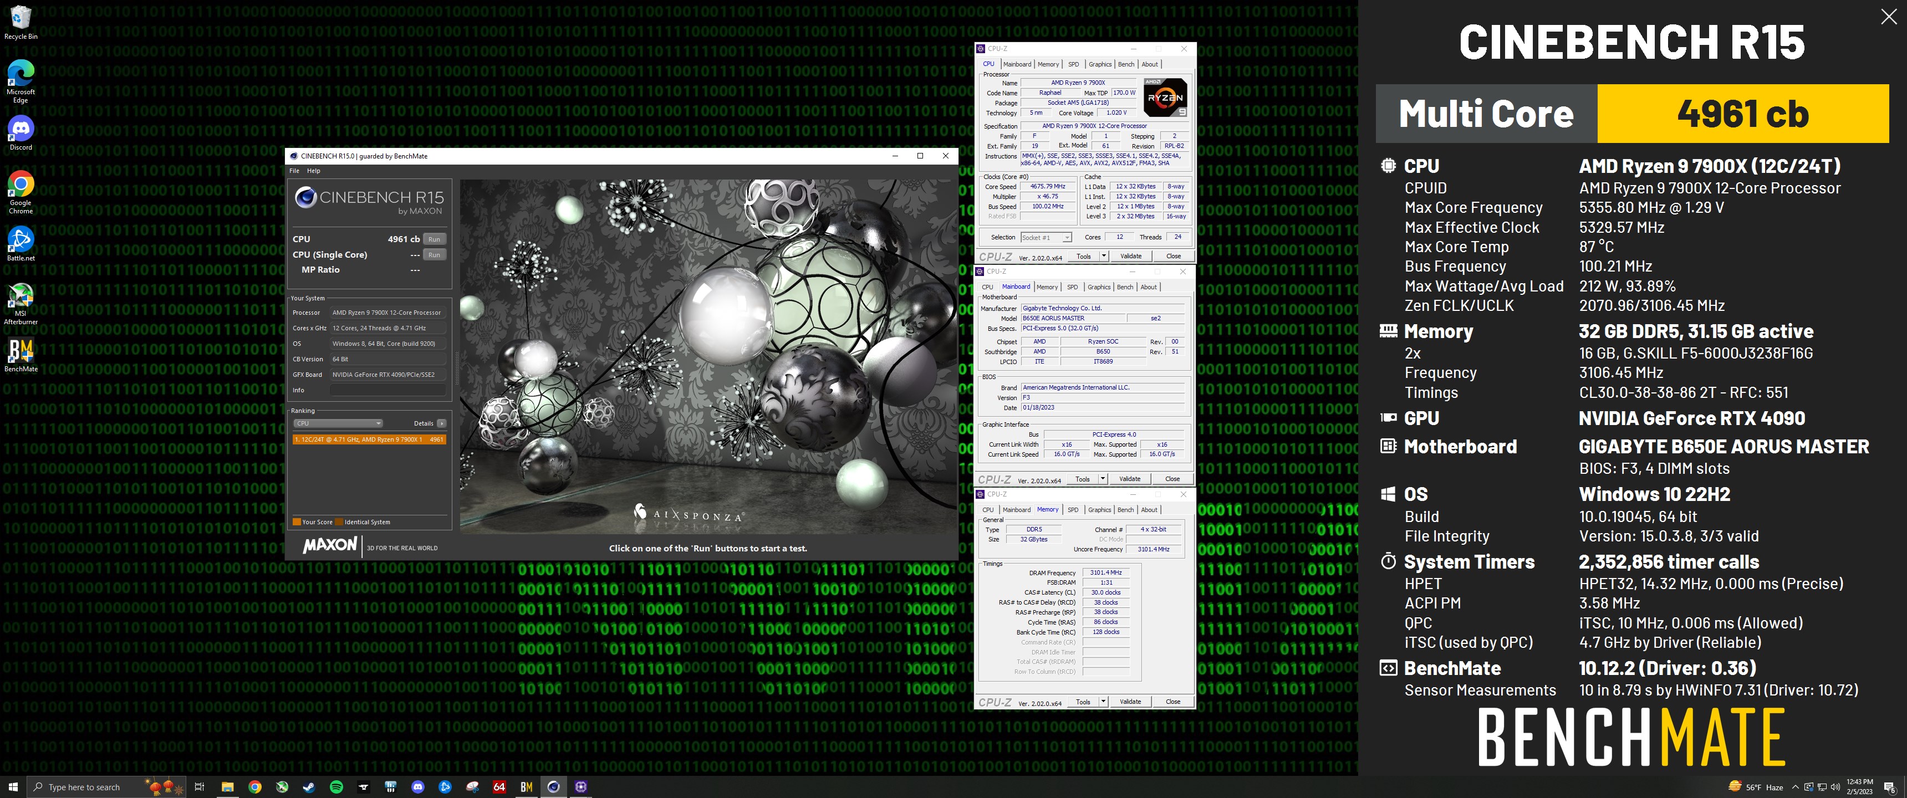Click the 4961 cb score in BenchMate panel
Screen dimensions: 1907x798
click(1743, 113)
